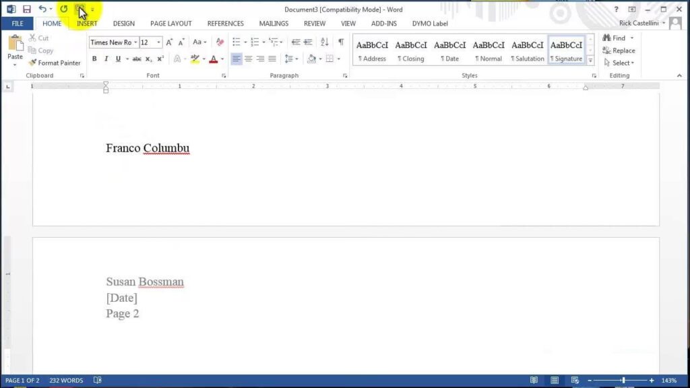Viewport: 690px width, 388px height.
Task: Click the Save icon in quick access toolbar
Action: tap(27, 9)
